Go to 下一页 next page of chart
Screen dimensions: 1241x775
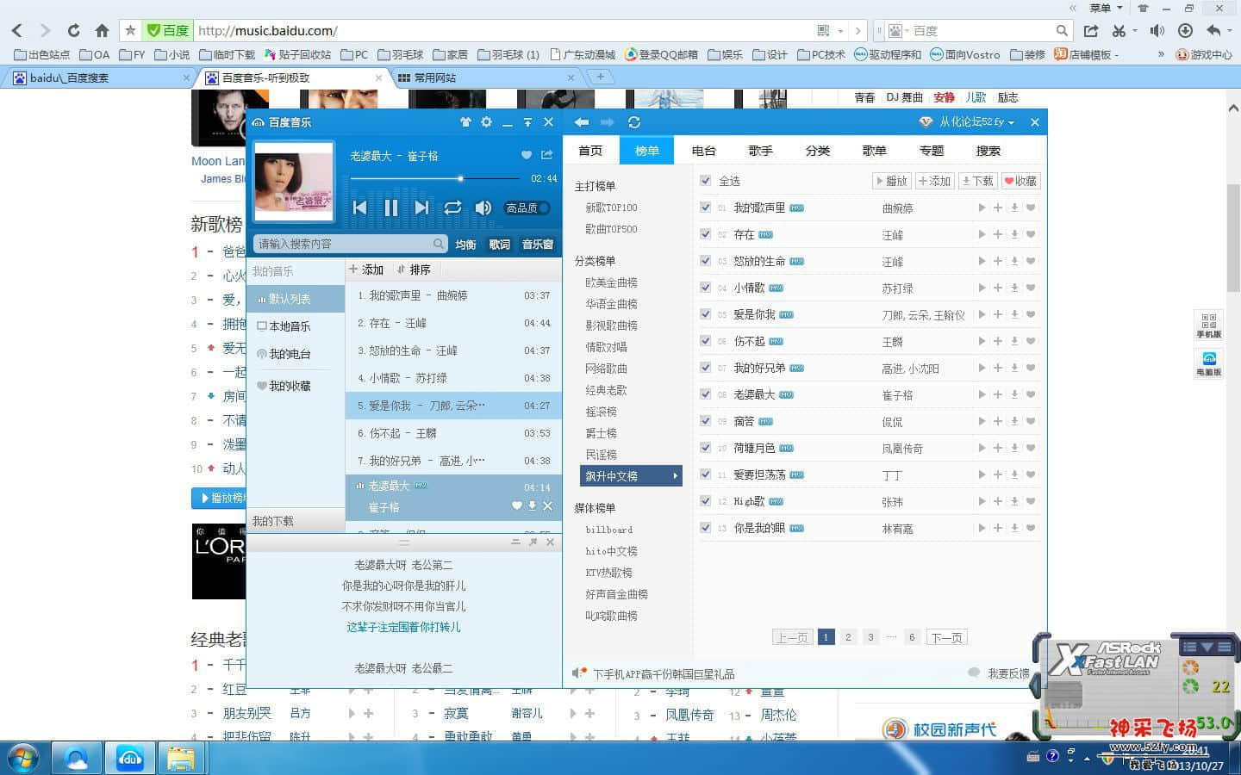946,637
